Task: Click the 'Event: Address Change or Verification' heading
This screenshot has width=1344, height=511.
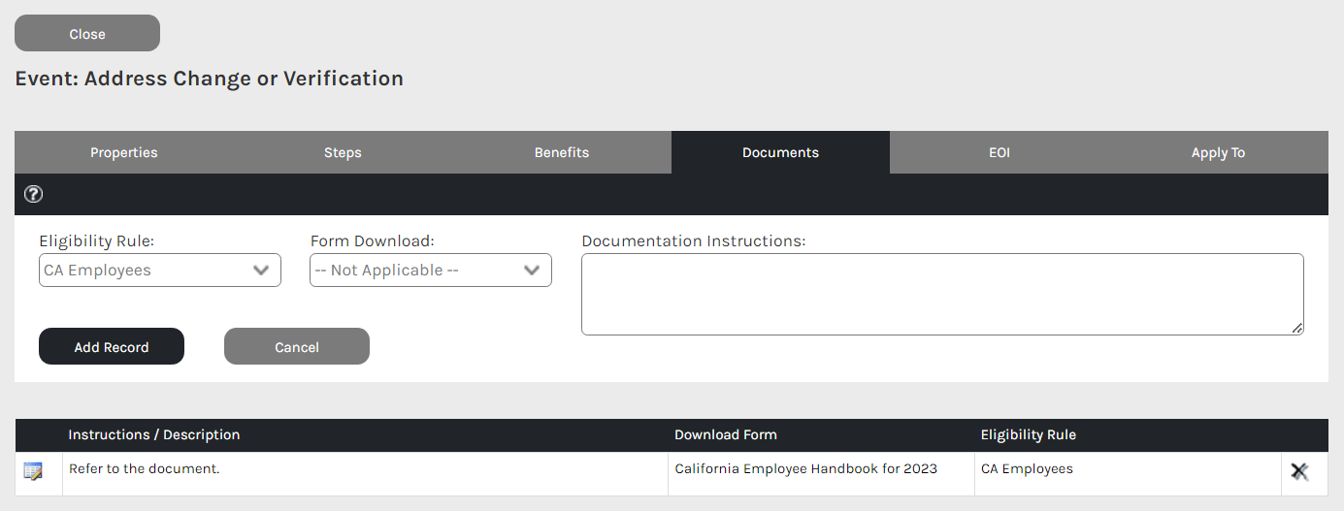Action: coord(210,79)
